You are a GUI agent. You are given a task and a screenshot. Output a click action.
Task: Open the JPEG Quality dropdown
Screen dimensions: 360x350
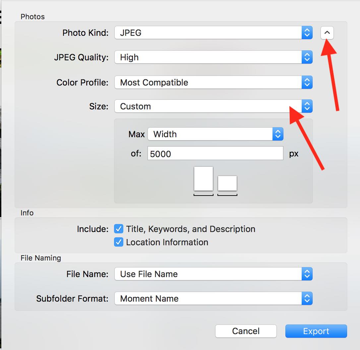coord(208,57)
